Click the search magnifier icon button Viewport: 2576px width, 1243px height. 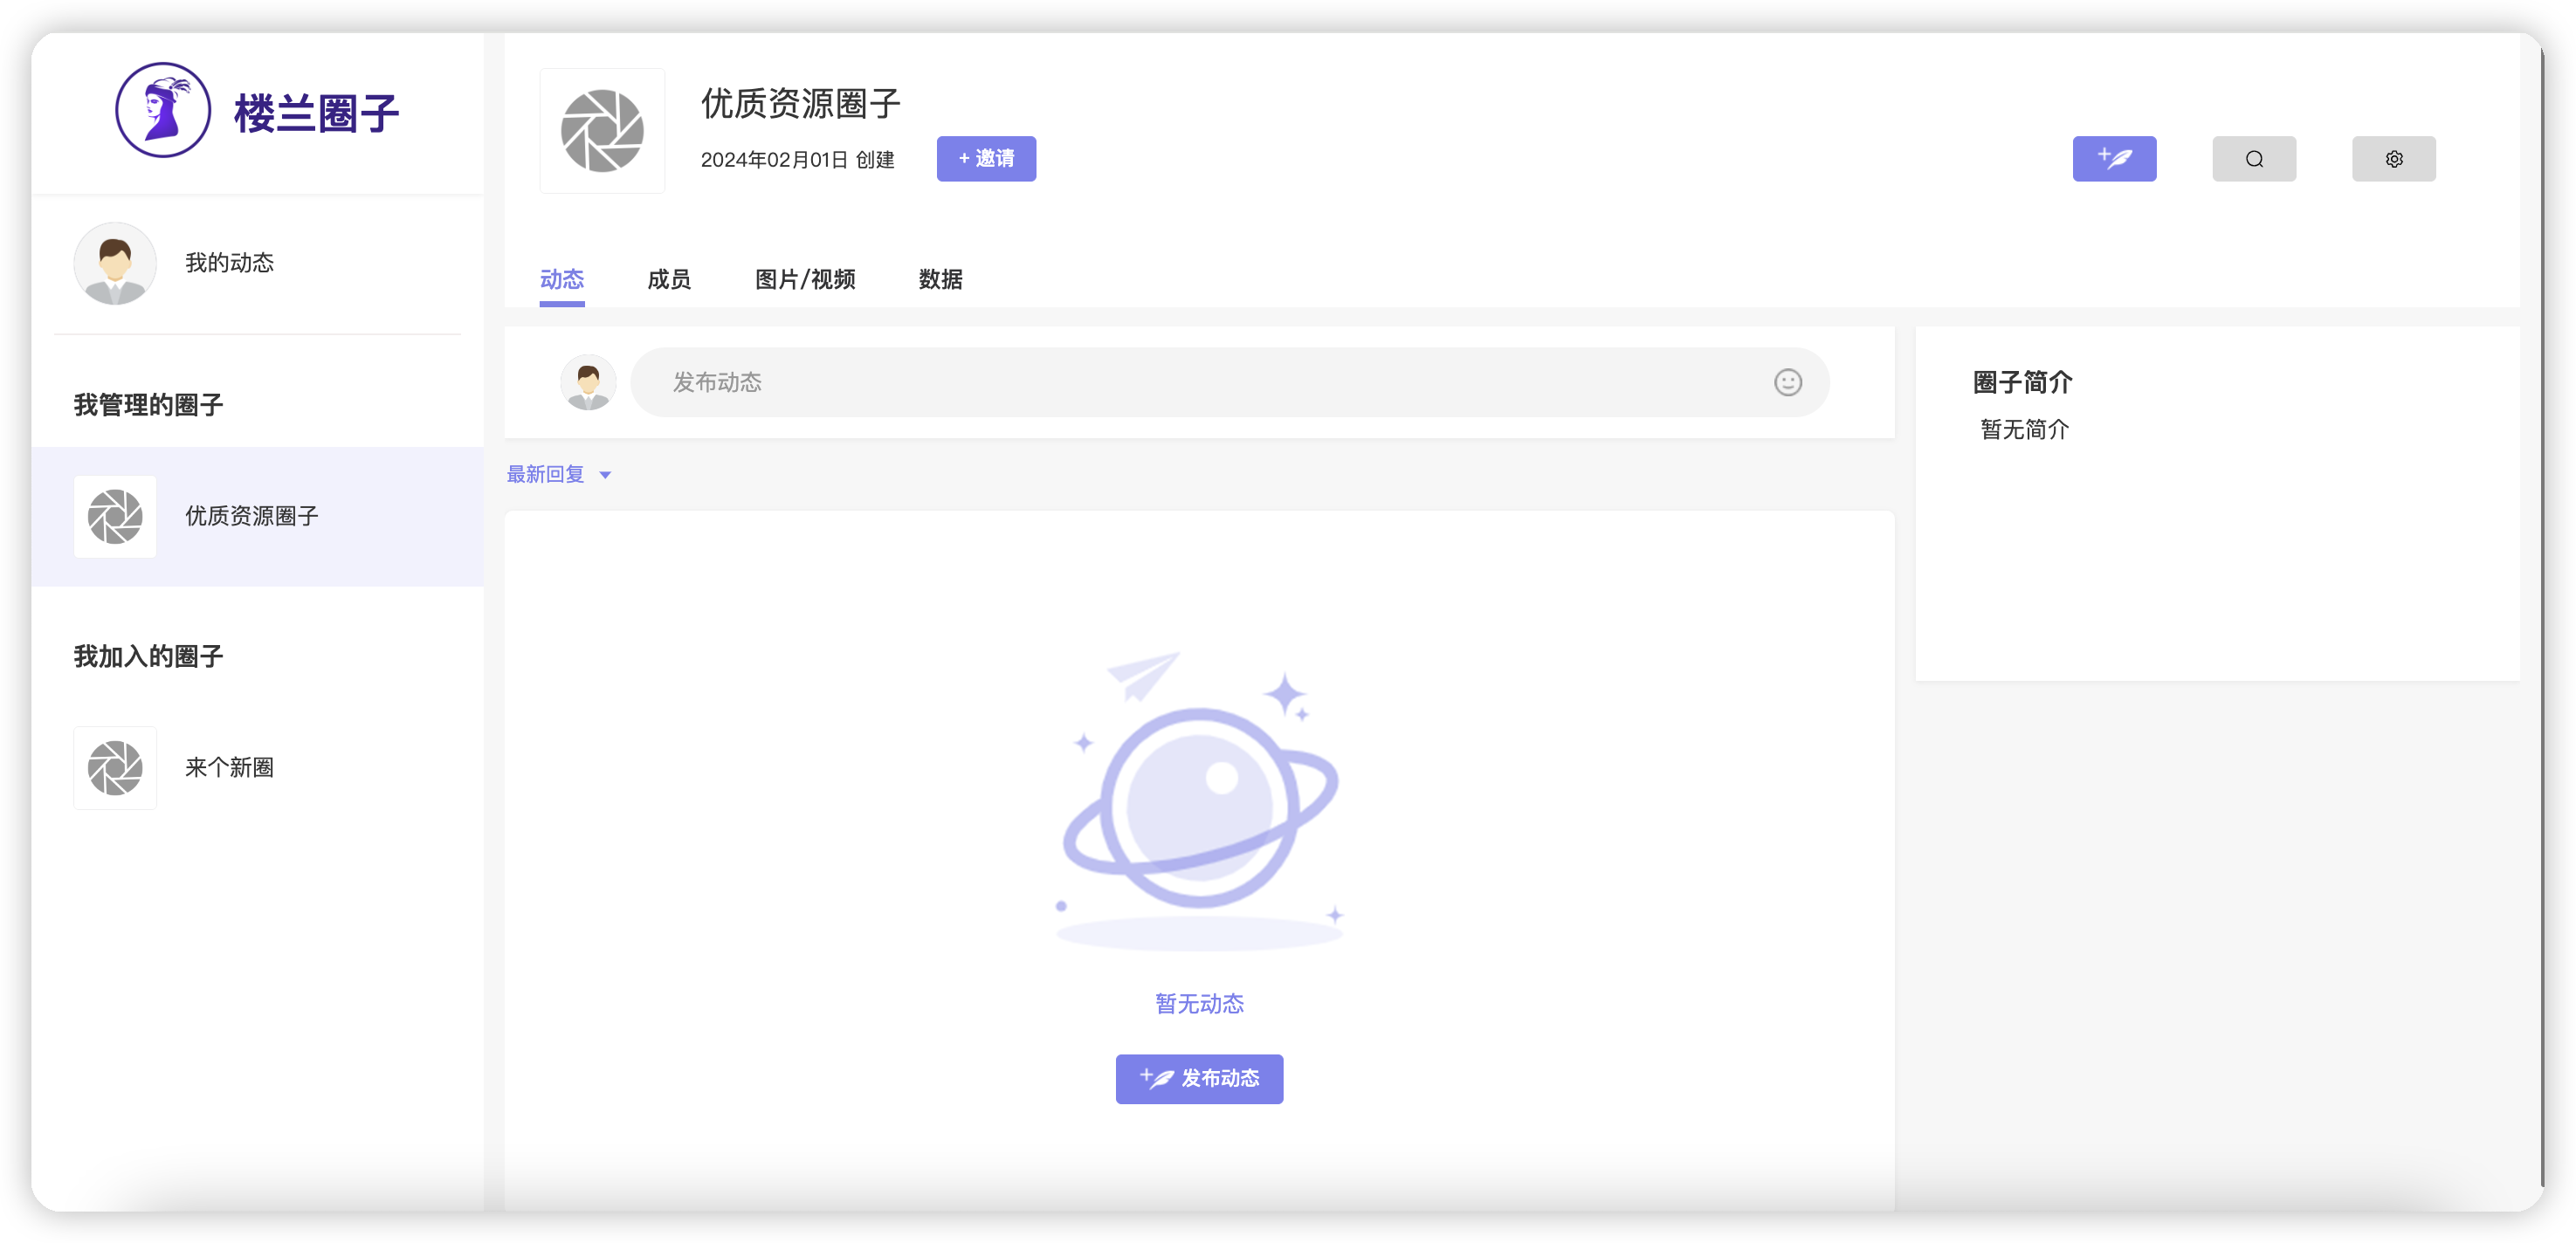tap(2254, 158)
